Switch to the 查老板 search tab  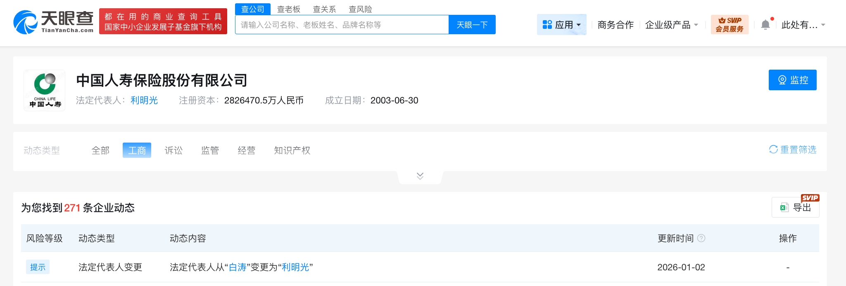click(288, 9)
